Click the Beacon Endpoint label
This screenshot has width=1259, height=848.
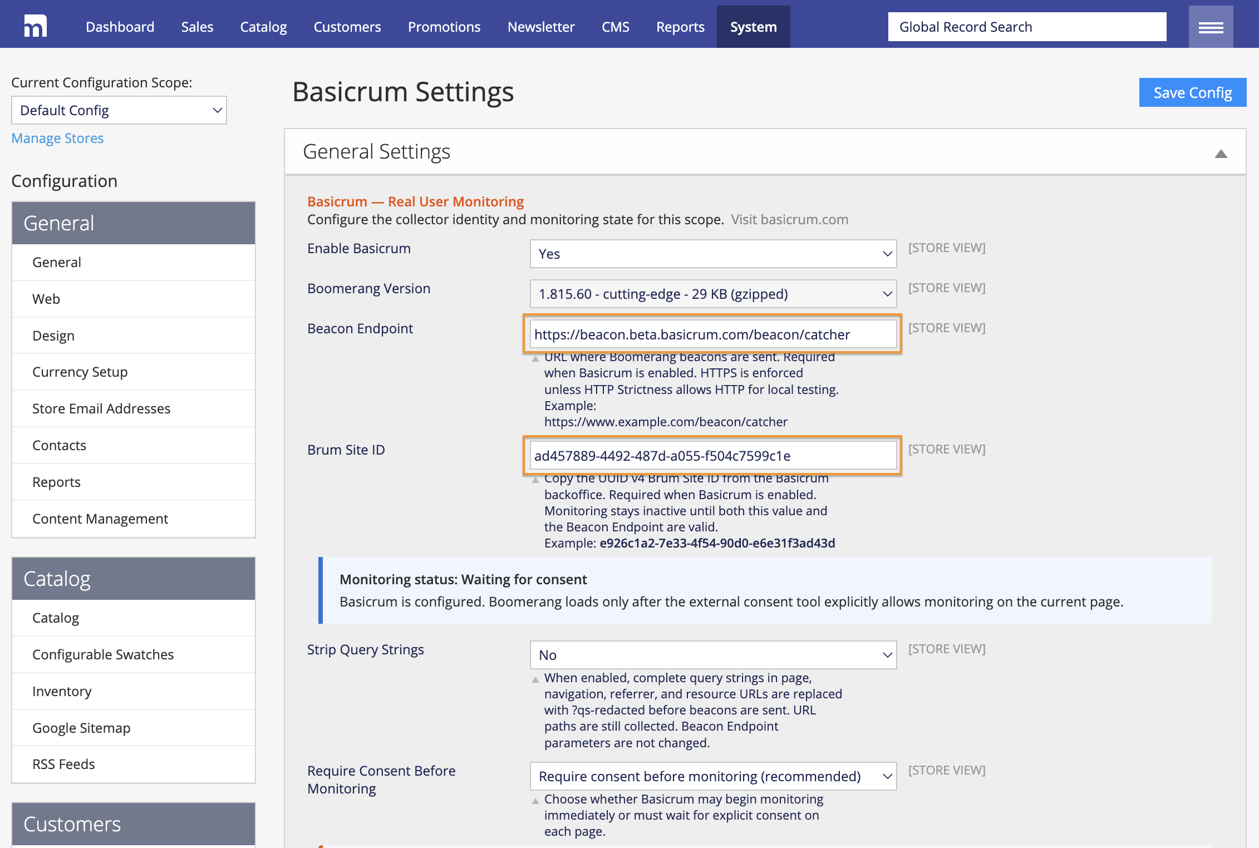[x=360, y=328]
